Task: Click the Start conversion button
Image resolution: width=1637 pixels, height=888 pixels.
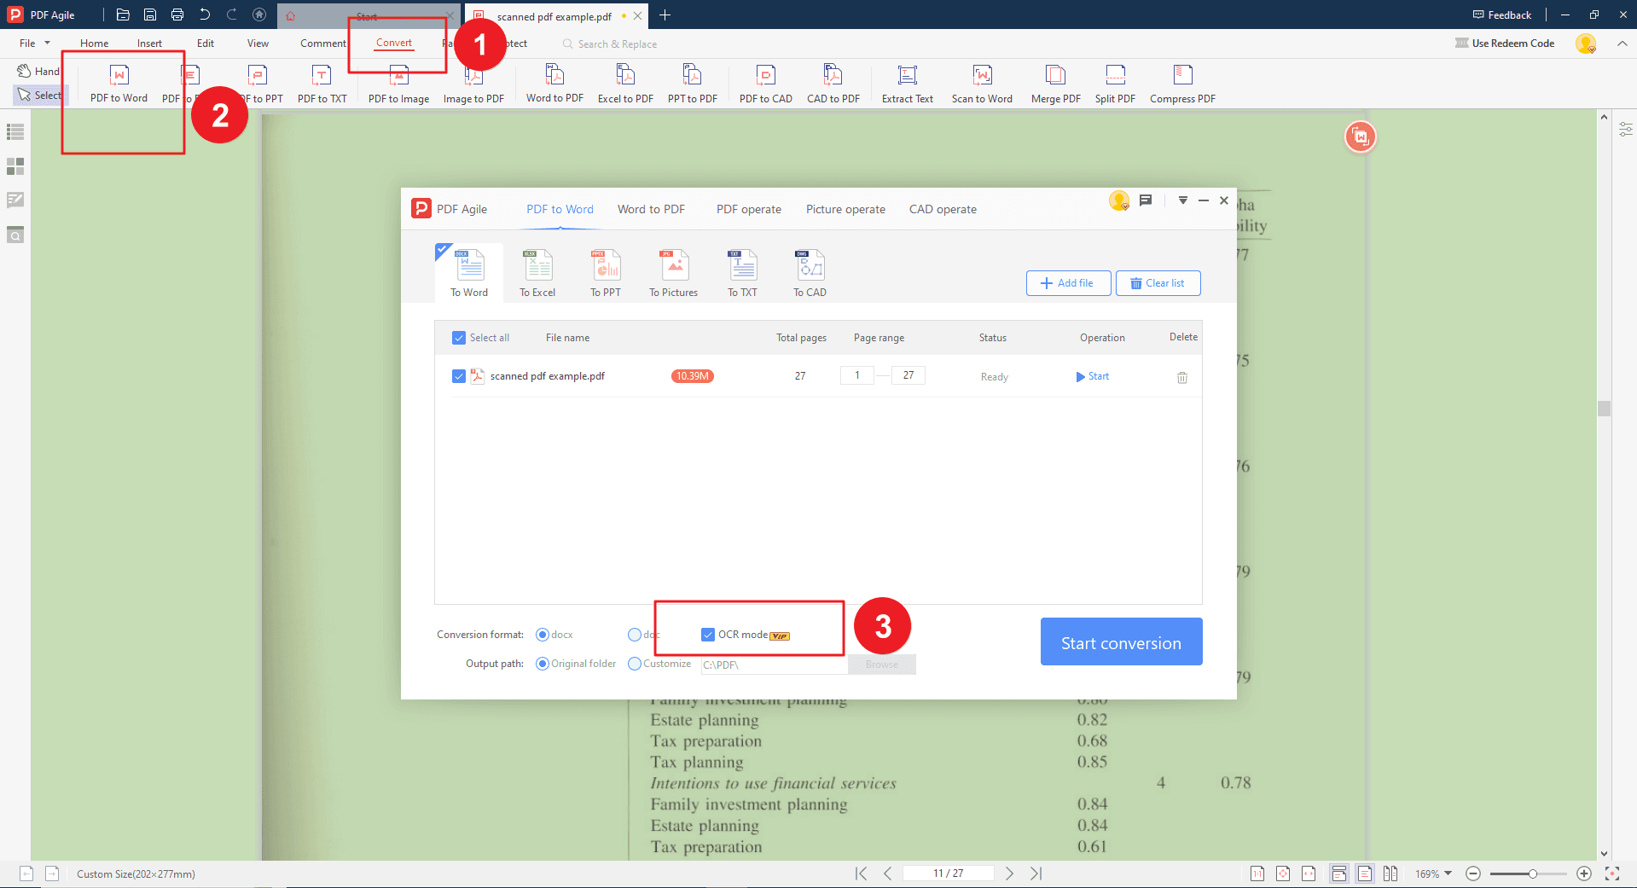Action: 1121,641
